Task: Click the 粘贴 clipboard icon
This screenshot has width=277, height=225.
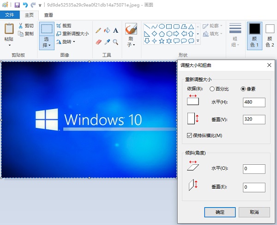Action: (x=9, y=29)
